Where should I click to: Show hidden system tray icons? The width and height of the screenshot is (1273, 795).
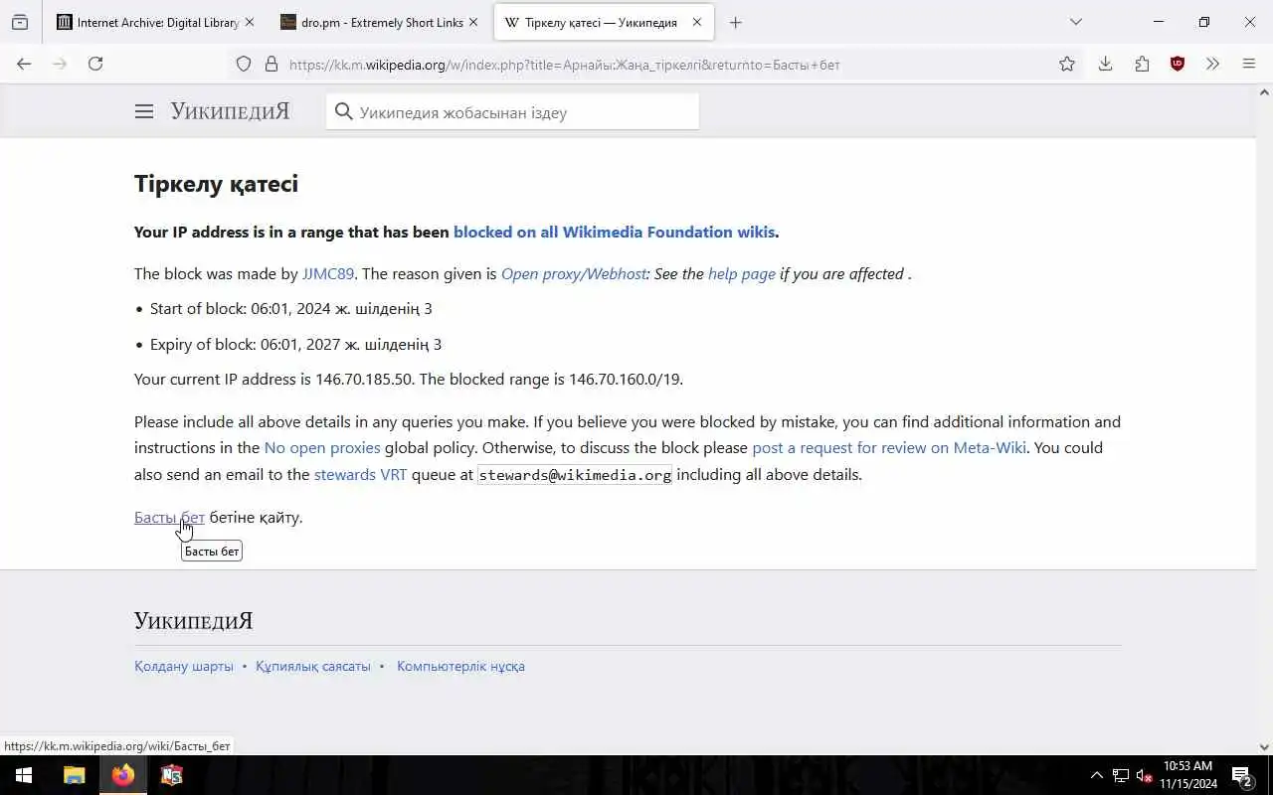(x=1097, y=775)
